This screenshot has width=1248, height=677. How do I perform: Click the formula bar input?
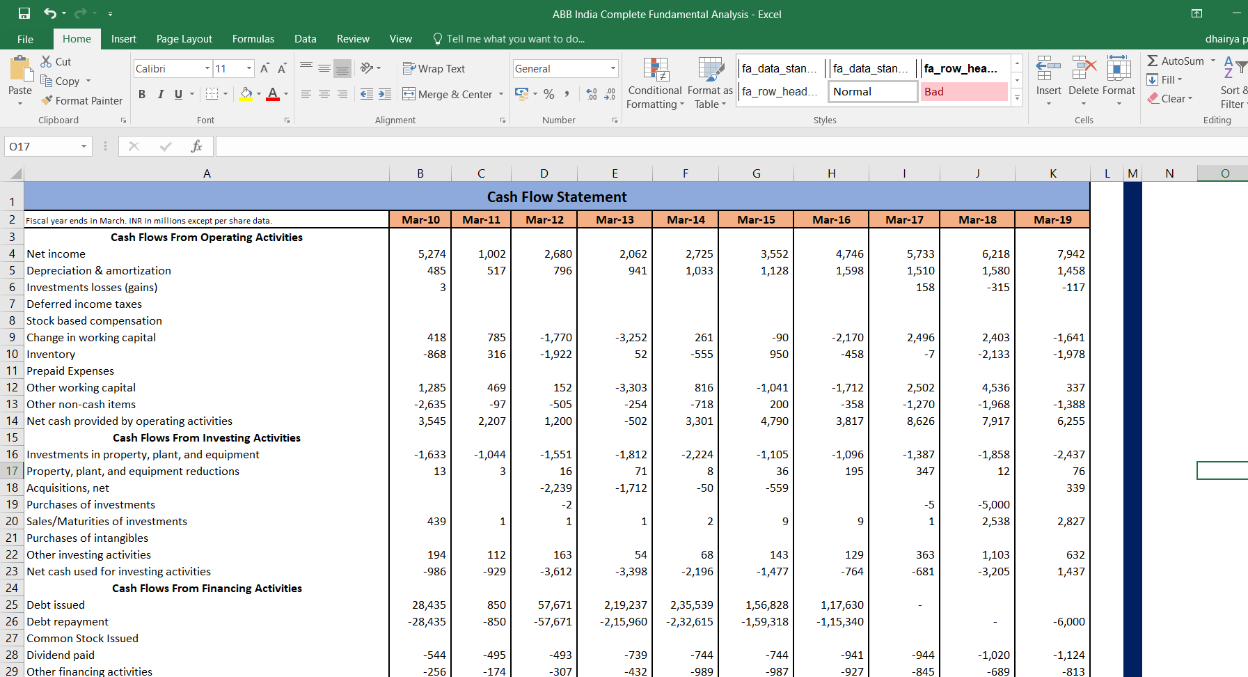point(731,146)
